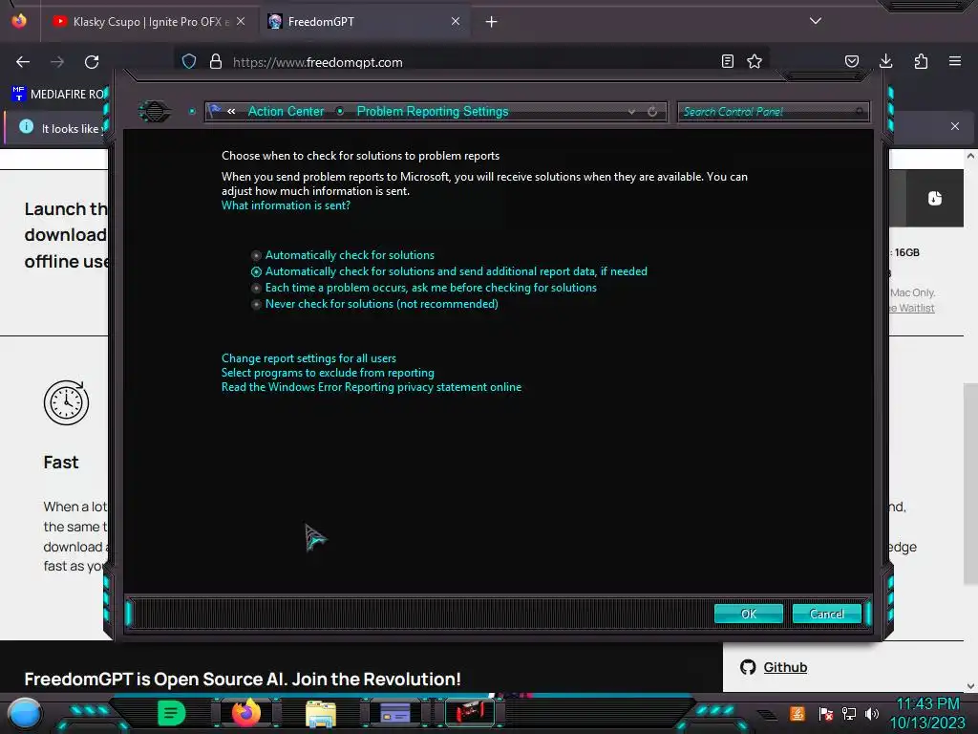The image size is (978, 734).
Task: Toggle Firefox reader view icon
Action: tap(727, 61)
